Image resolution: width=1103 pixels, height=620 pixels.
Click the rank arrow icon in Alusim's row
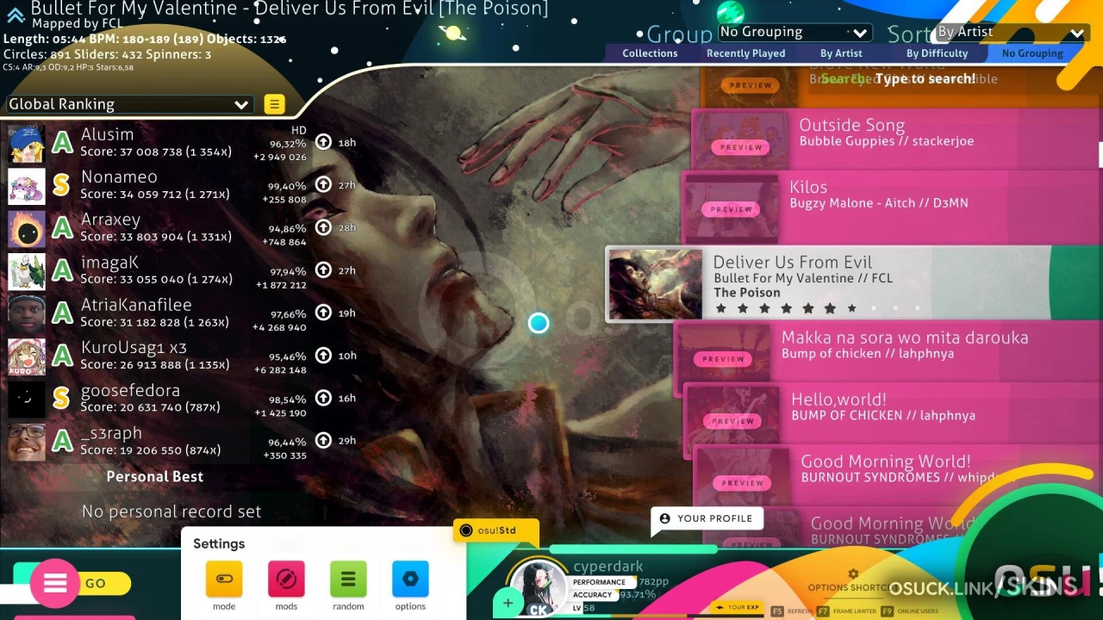click(x=323, y=142)
